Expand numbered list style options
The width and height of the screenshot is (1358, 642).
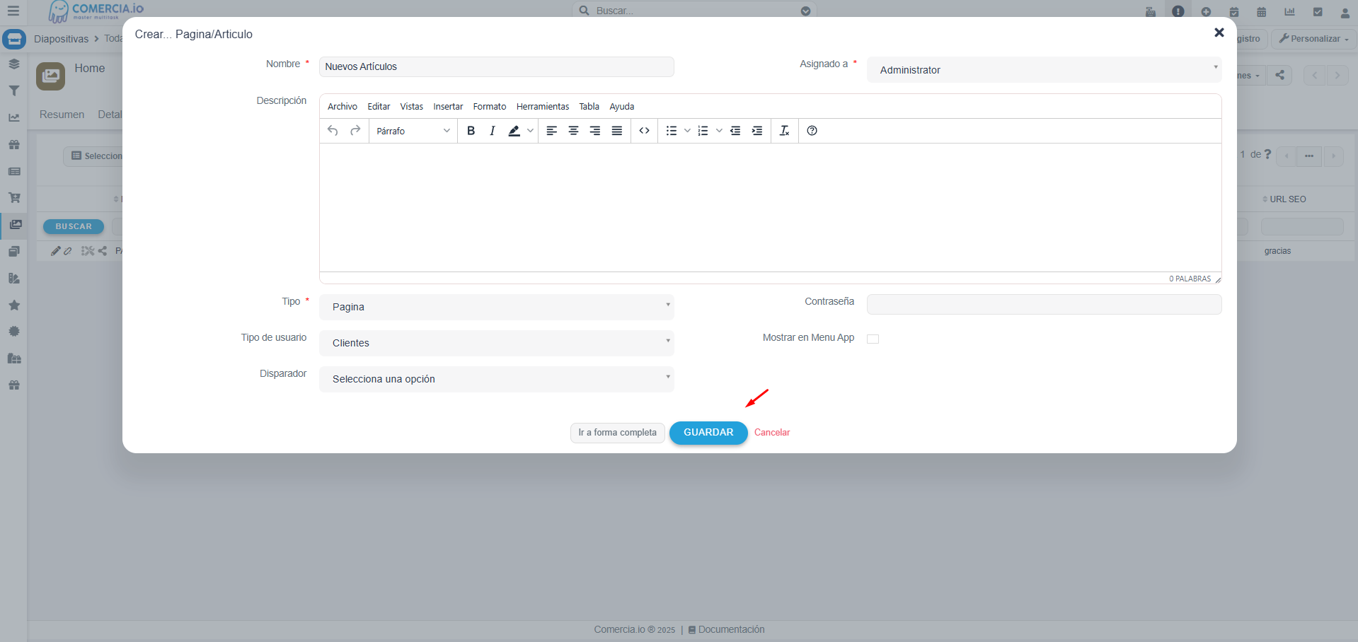click(719, 131)
